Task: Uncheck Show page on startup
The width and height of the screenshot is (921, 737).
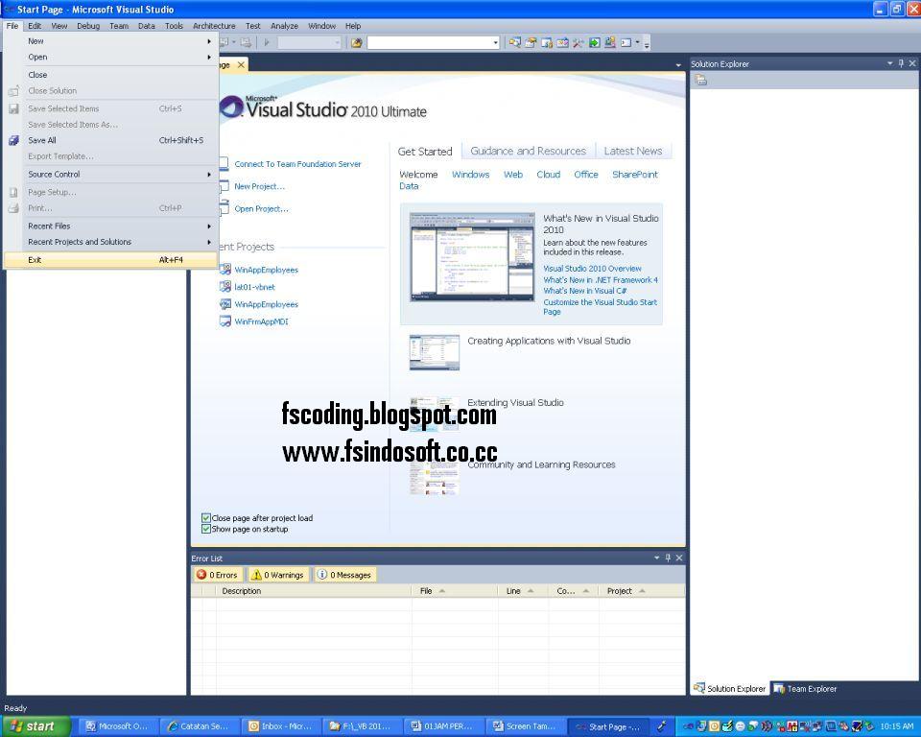Action: click(x=205, y=528)
